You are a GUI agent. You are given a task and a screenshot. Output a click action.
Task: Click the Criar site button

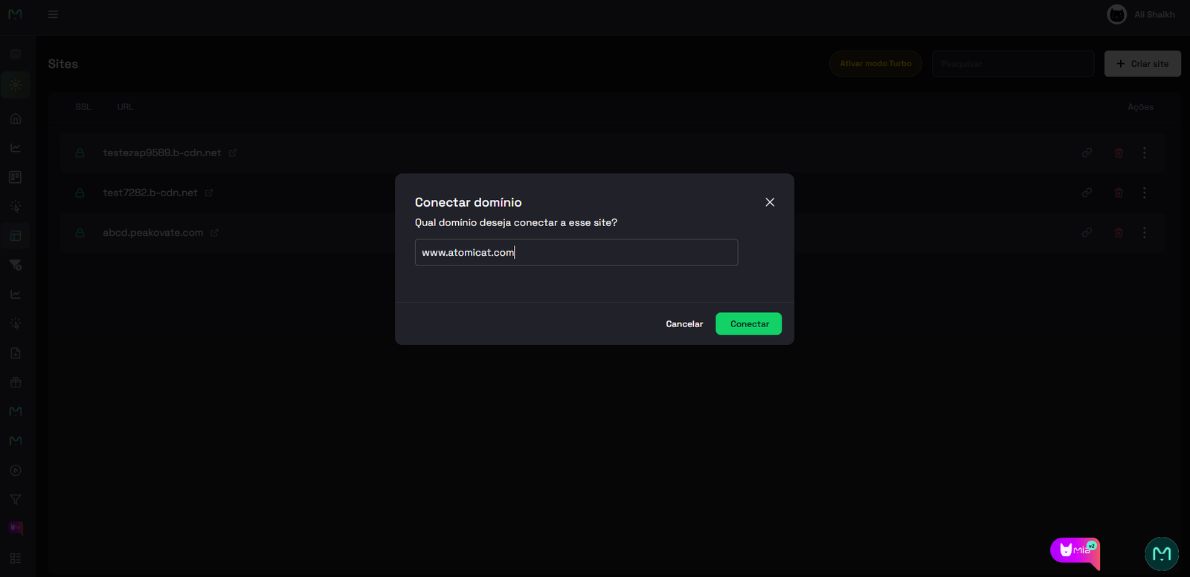click(x=1142, y=64)
